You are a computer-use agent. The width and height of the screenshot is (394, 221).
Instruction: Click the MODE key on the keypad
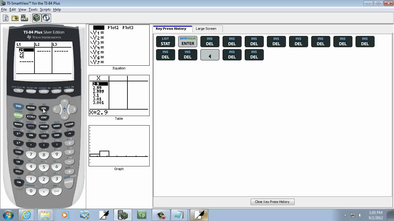[31, 108]
